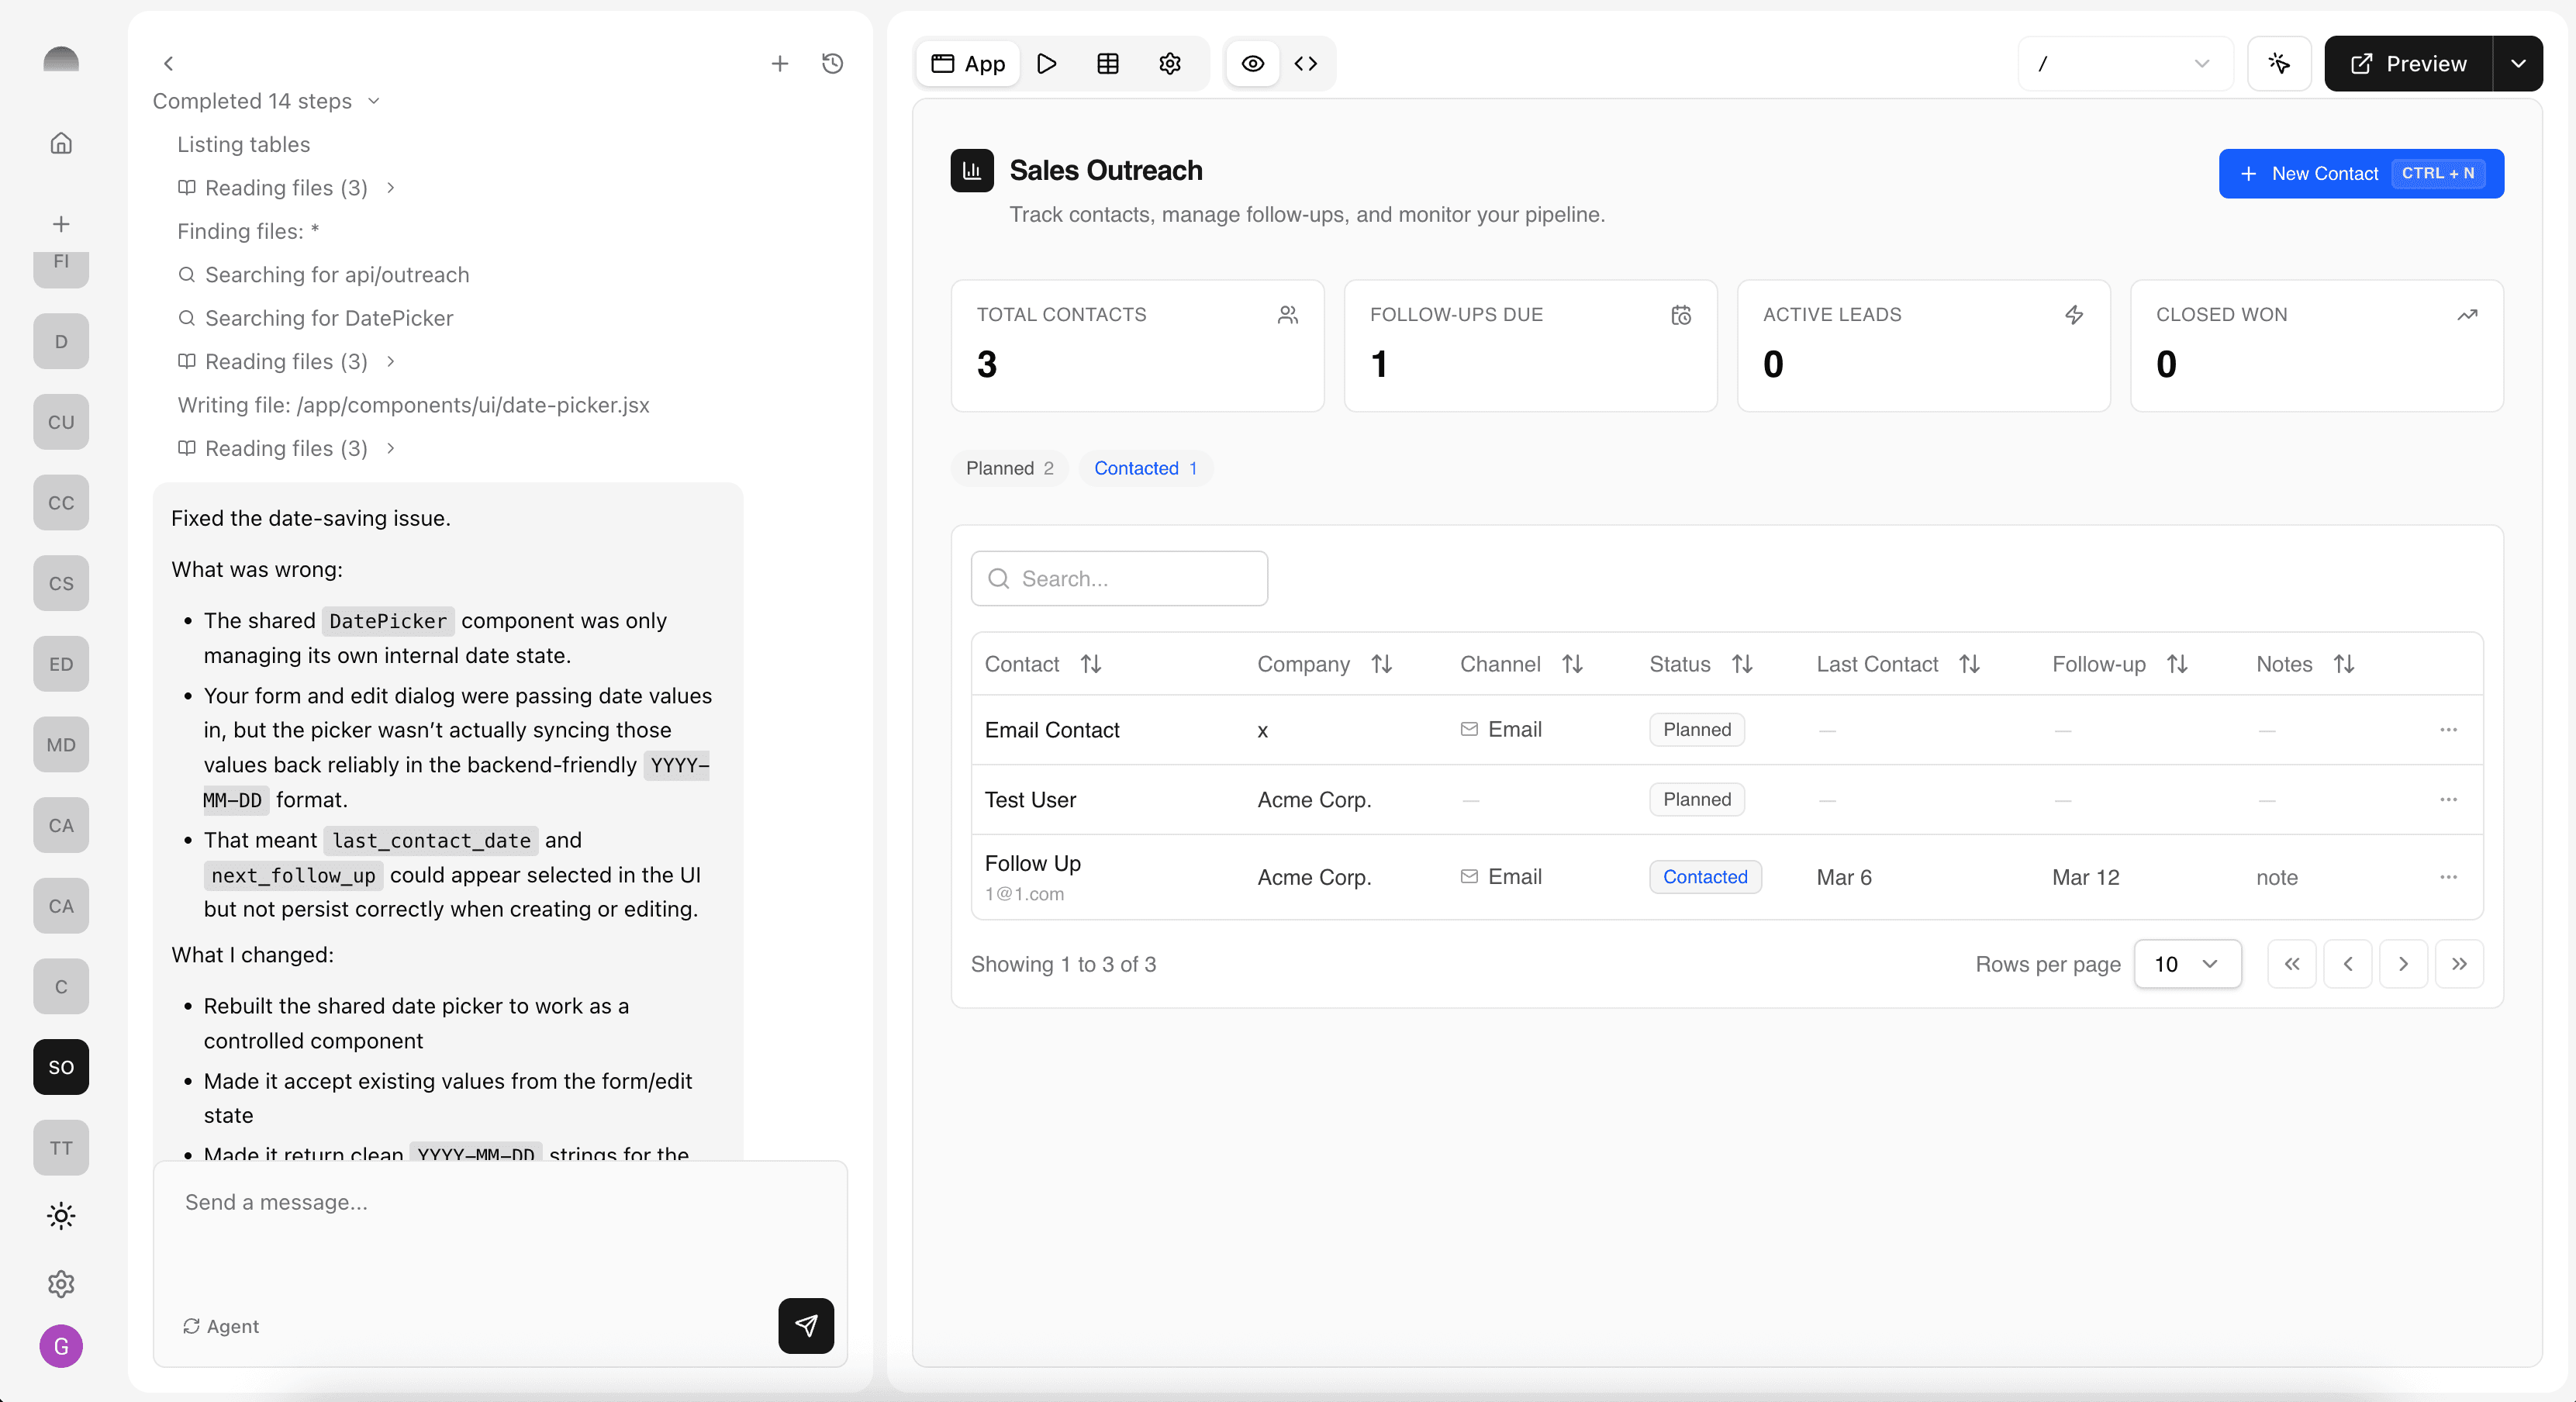Open the database table view icon

pyautogui.click(x=1107, y=64)
